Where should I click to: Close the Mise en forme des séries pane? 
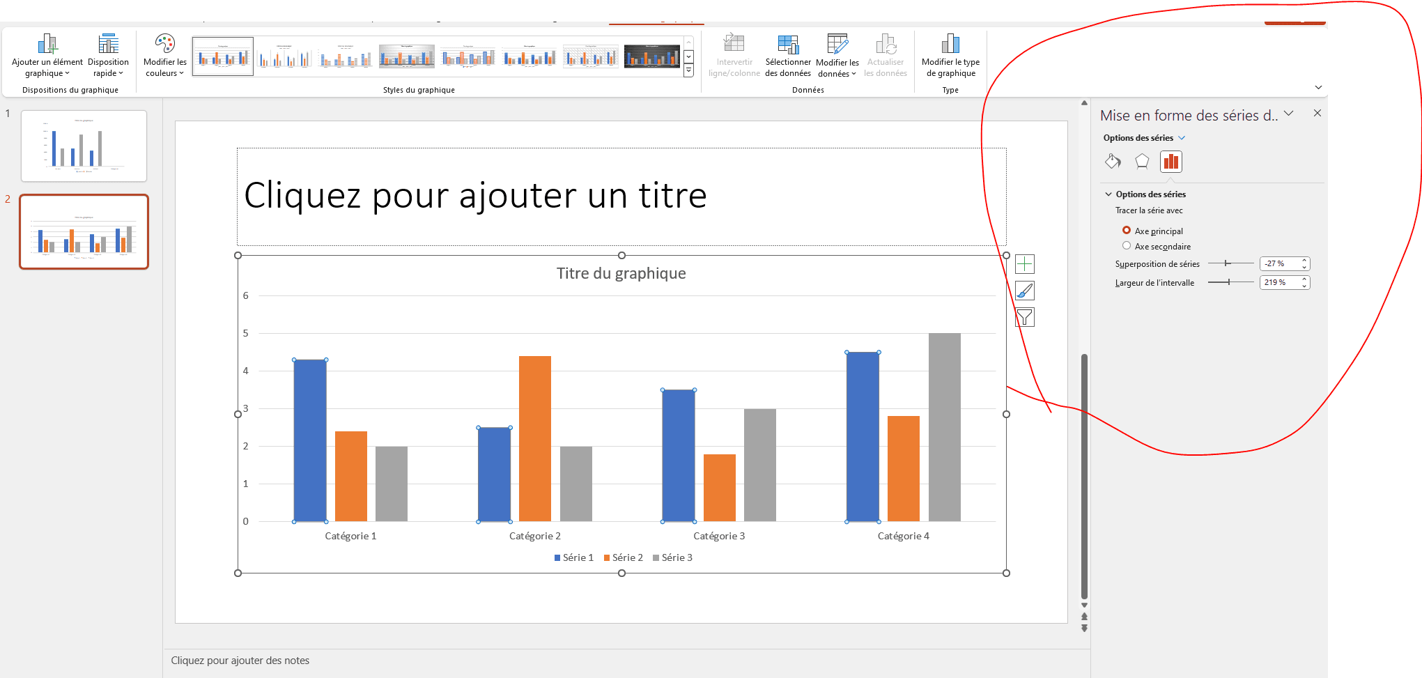coord(1317,114)
